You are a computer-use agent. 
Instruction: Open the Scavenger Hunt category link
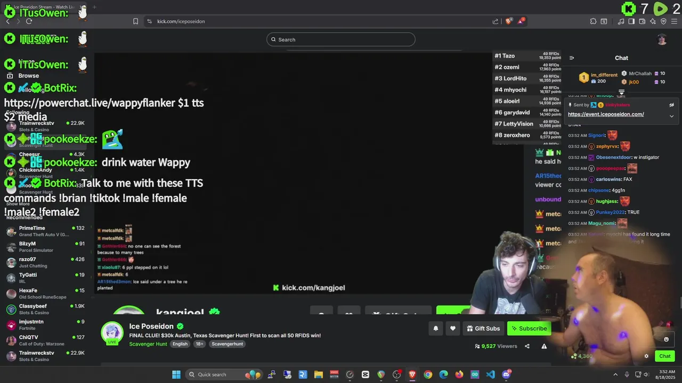(x=148, y=344)
